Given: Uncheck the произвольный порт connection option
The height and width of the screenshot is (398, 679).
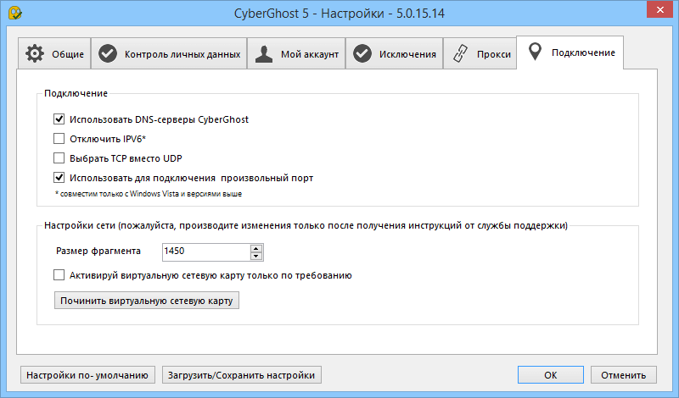Looking at the screenshot, I should click(x=59, y=178).
